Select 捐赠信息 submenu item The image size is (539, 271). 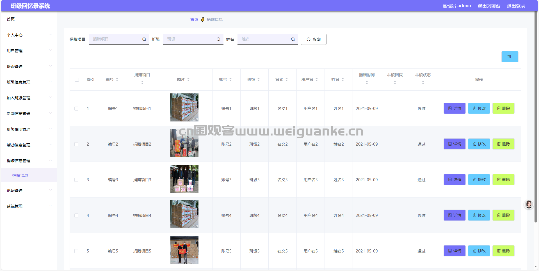[x=29, y=175]
